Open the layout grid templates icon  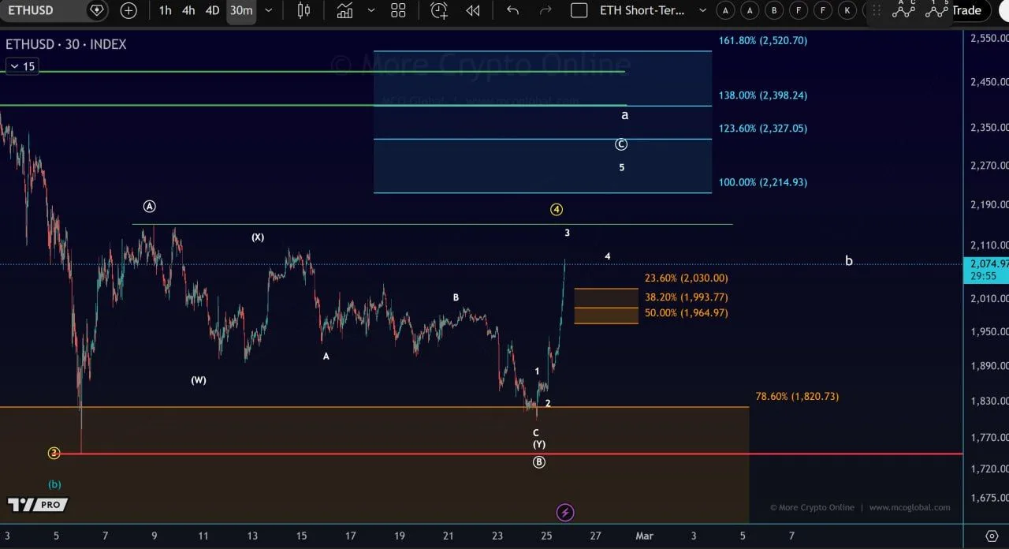[x=398, y=10]
